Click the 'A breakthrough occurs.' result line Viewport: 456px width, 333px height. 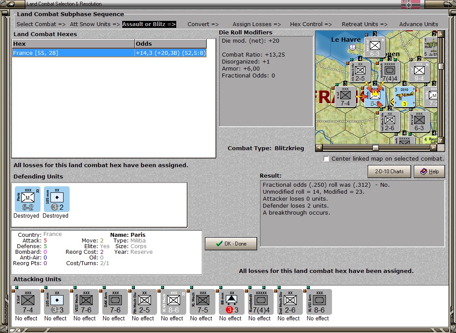[x=296, y=212]
